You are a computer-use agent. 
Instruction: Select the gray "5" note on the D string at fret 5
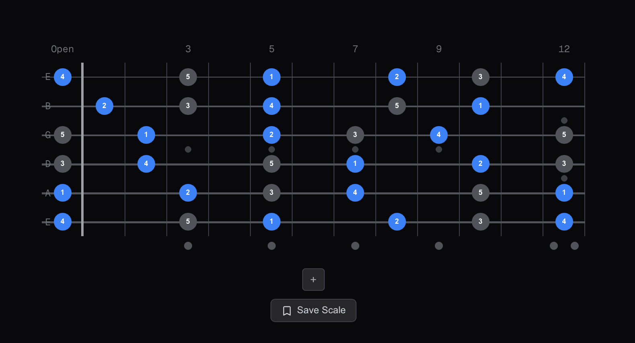(272, 163)
